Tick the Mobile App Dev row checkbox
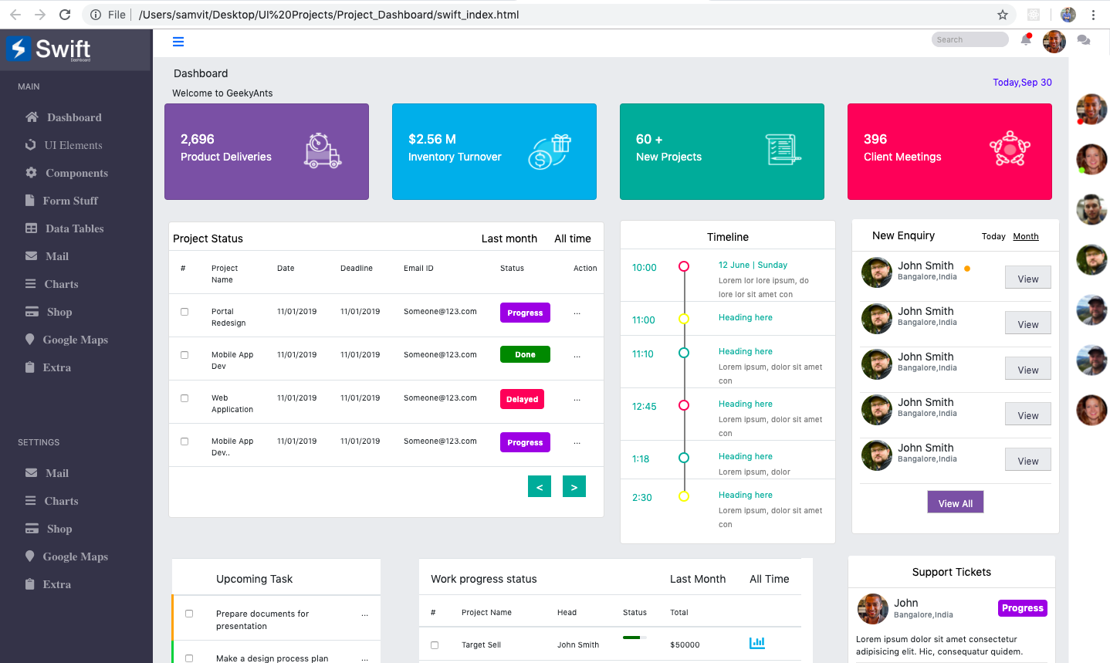The width and height of the screenshot is (1110, 663). tap(183, 354)
